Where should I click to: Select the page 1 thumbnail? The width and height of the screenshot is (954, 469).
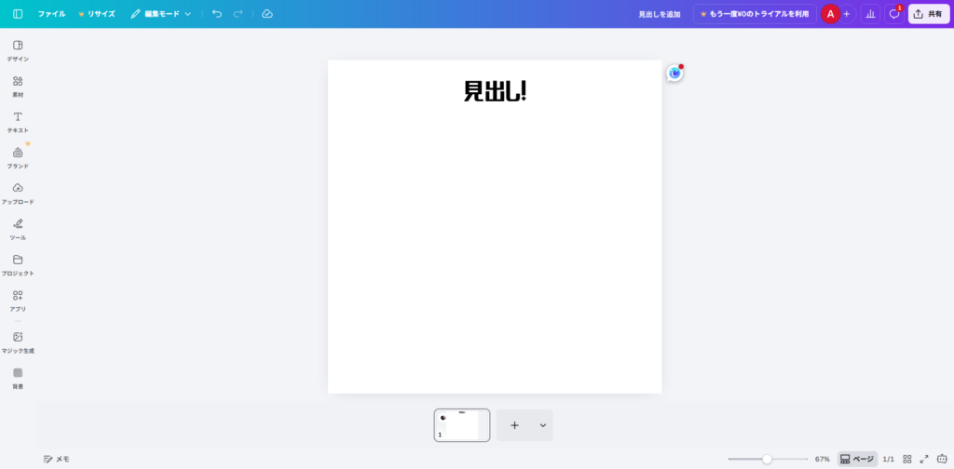coord(462,425)
